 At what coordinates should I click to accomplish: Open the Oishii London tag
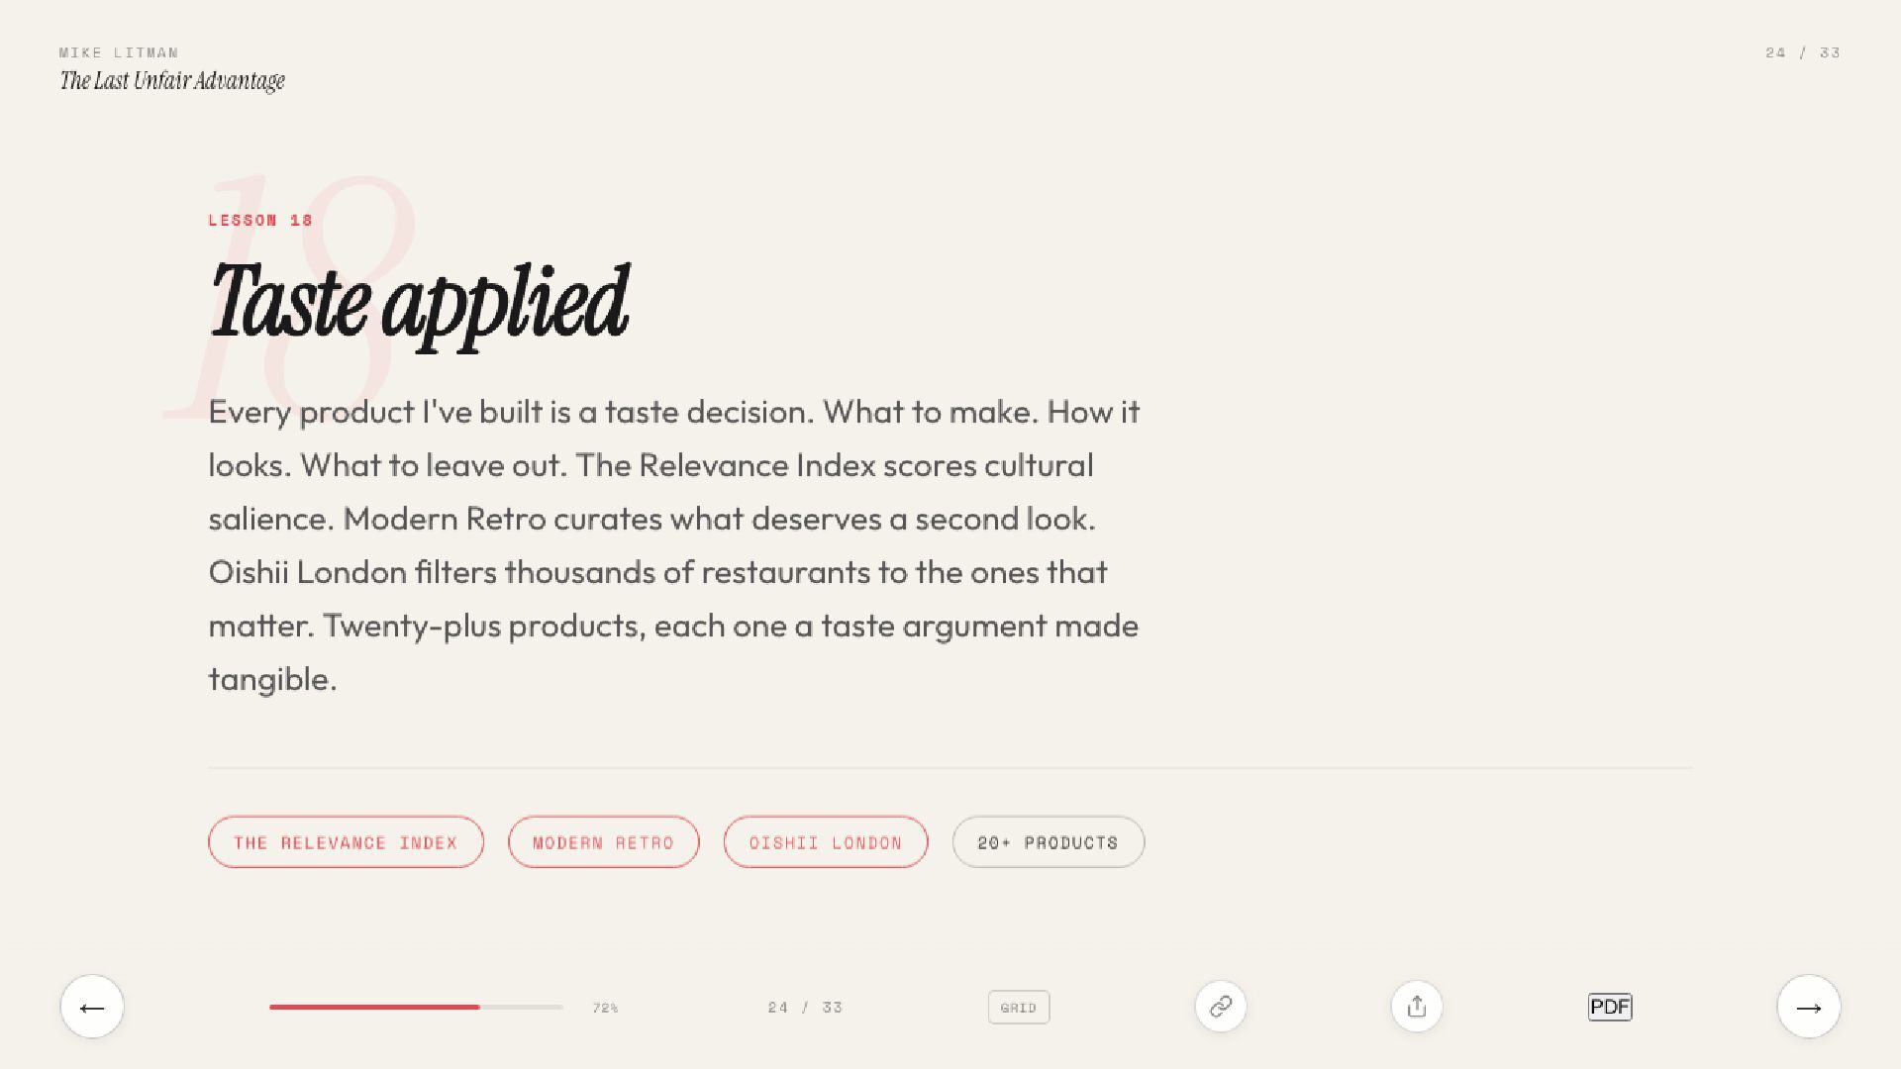pyautogui.click(x=826, y=842)
